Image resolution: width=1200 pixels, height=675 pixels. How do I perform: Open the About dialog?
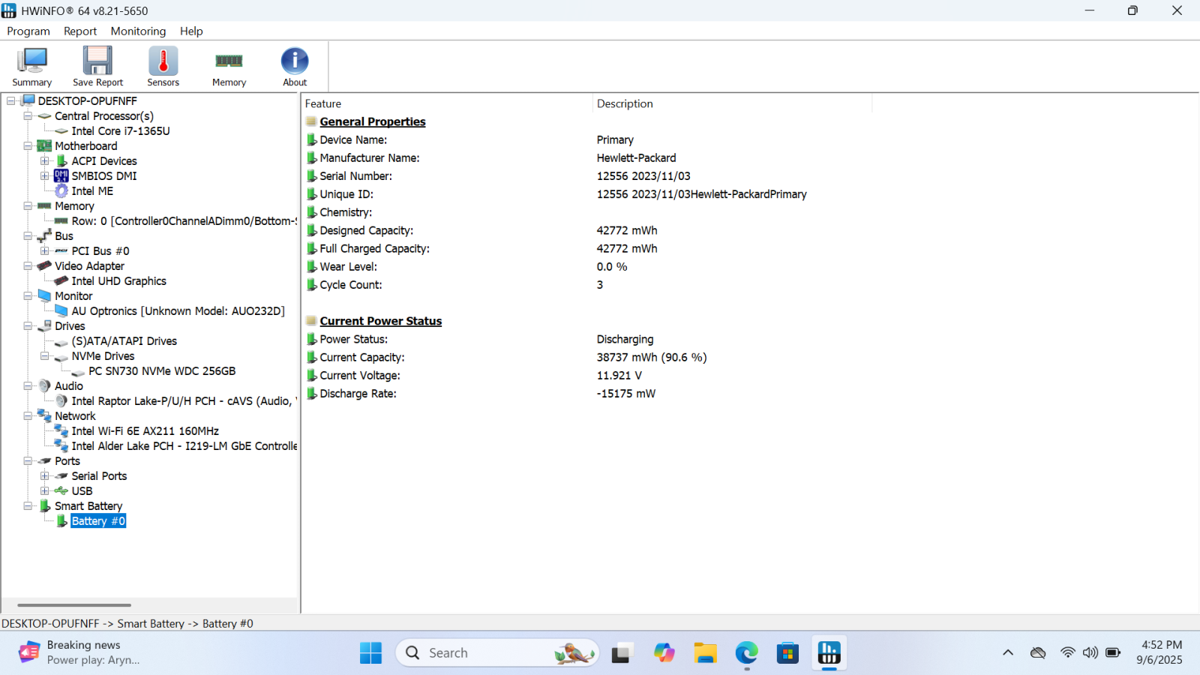tap(294, 65)
